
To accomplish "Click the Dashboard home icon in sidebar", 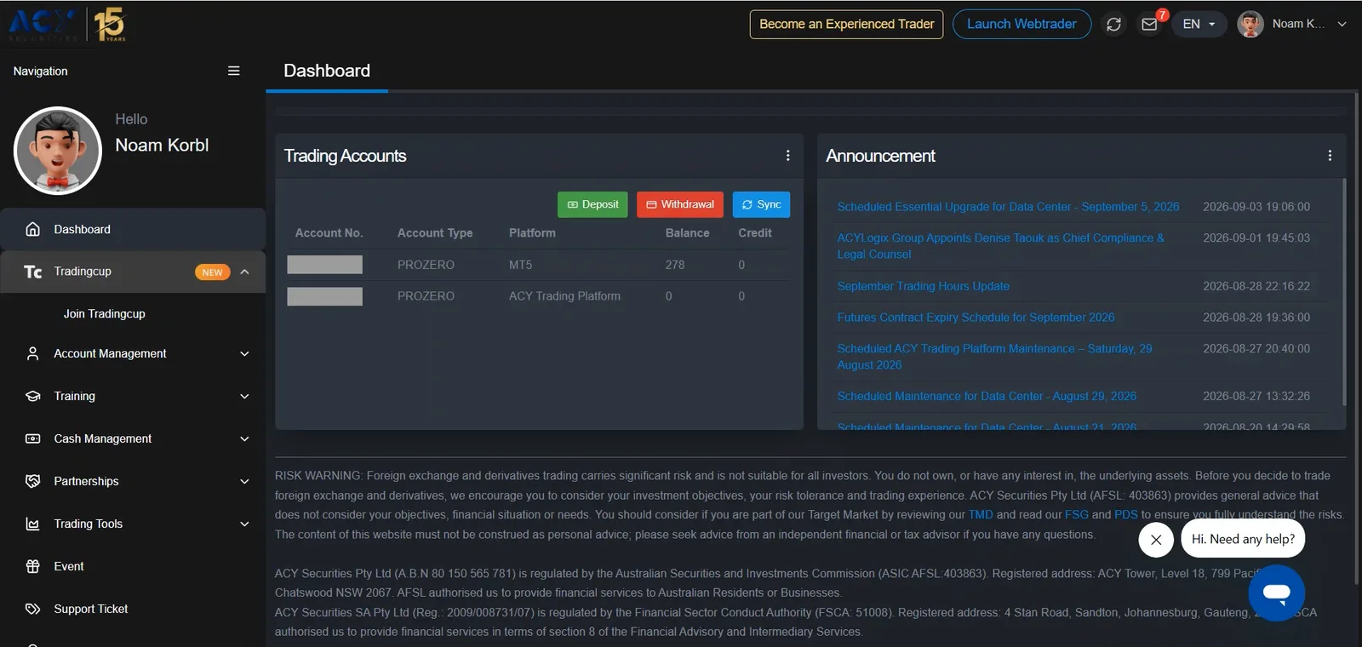I will [x=32, y=229].
